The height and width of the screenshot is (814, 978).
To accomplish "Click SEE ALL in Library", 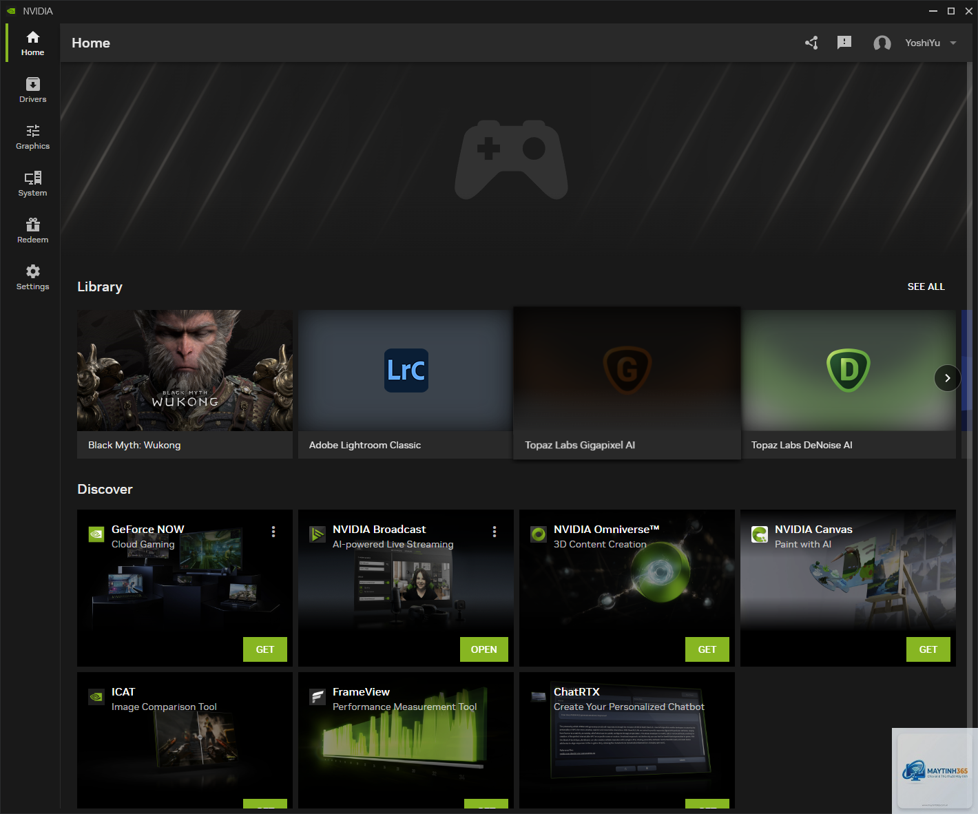I will click(926, 286).
